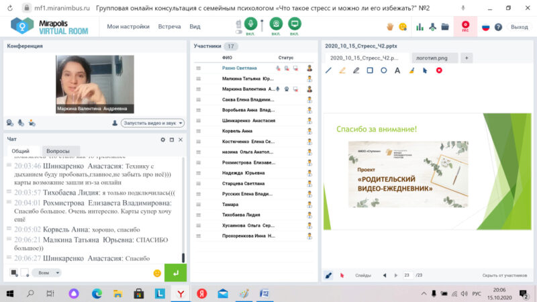Screen dimensions: 537x302
Task: Open the Всем recipient dropdown
Action: (x=46, y=272)
